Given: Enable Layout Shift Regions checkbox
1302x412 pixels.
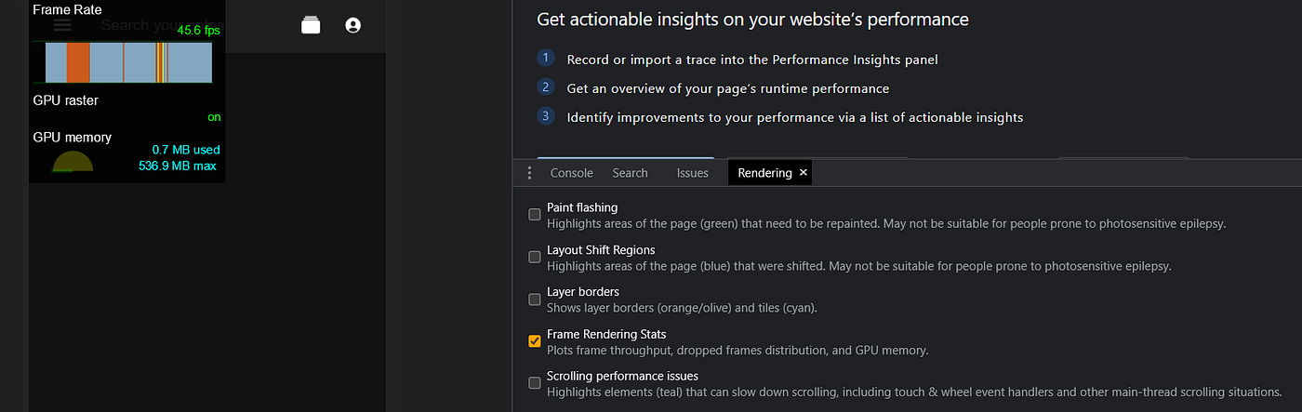Looking at the screenshot, I should [x=535, y=258].
